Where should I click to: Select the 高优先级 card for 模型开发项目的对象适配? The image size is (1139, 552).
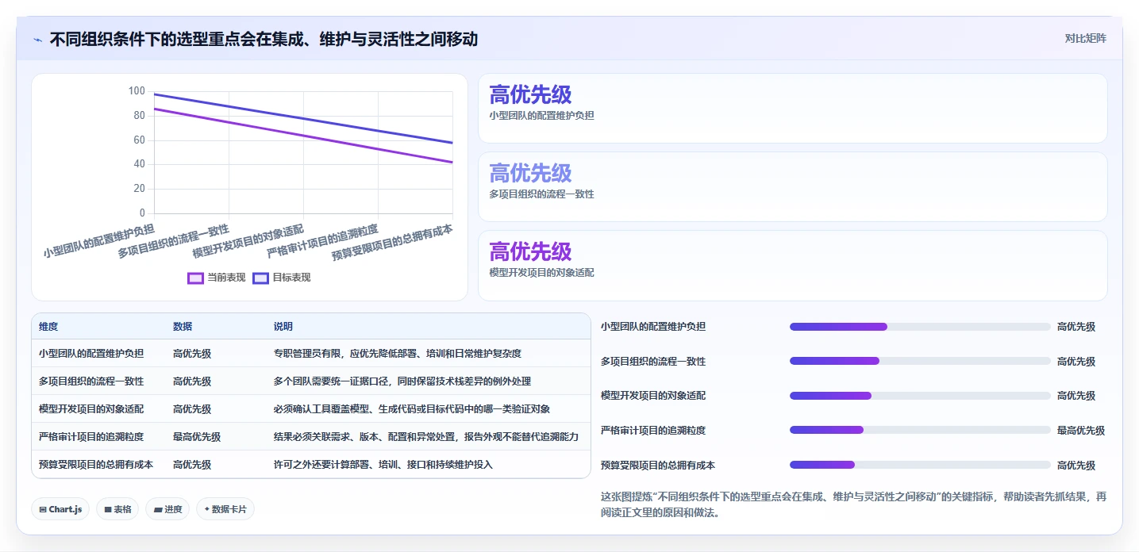coord(792,266)
